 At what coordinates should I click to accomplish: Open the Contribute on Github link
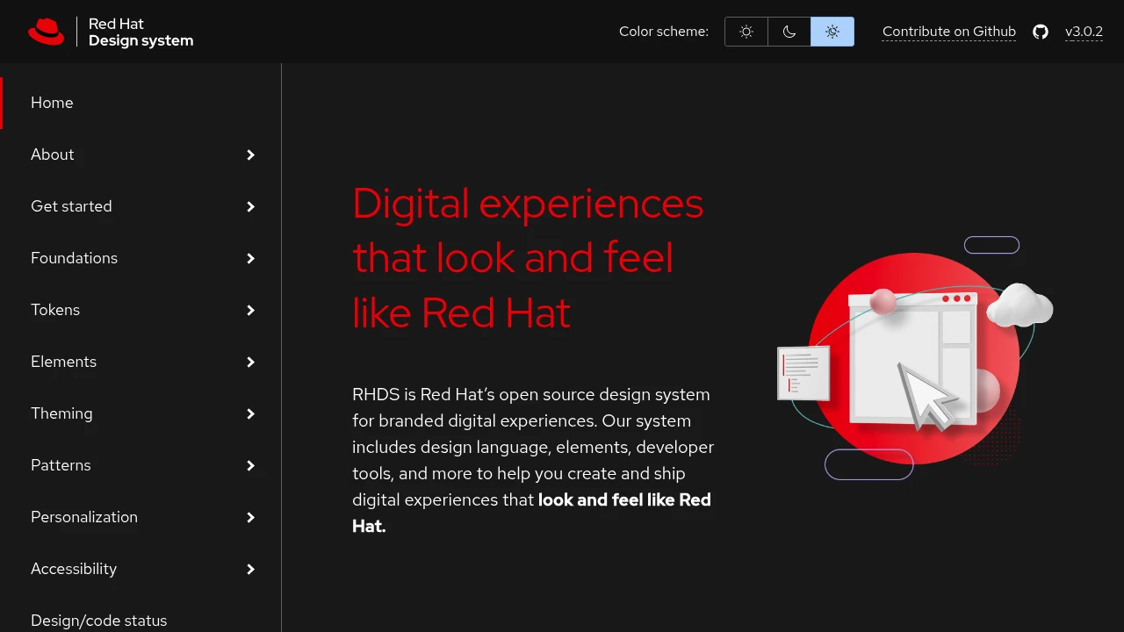[x=949, y=32]
